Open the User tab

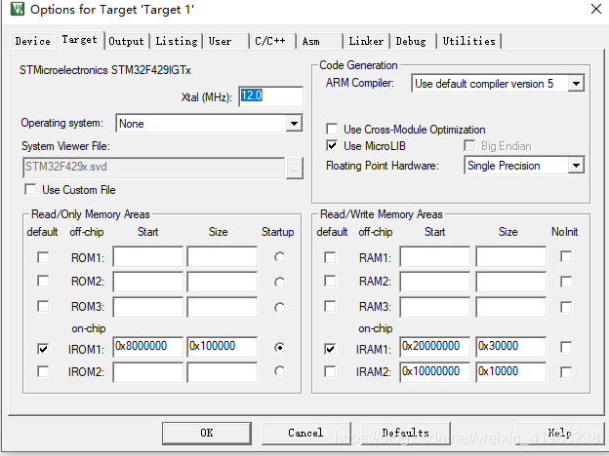tap(224, 41)
